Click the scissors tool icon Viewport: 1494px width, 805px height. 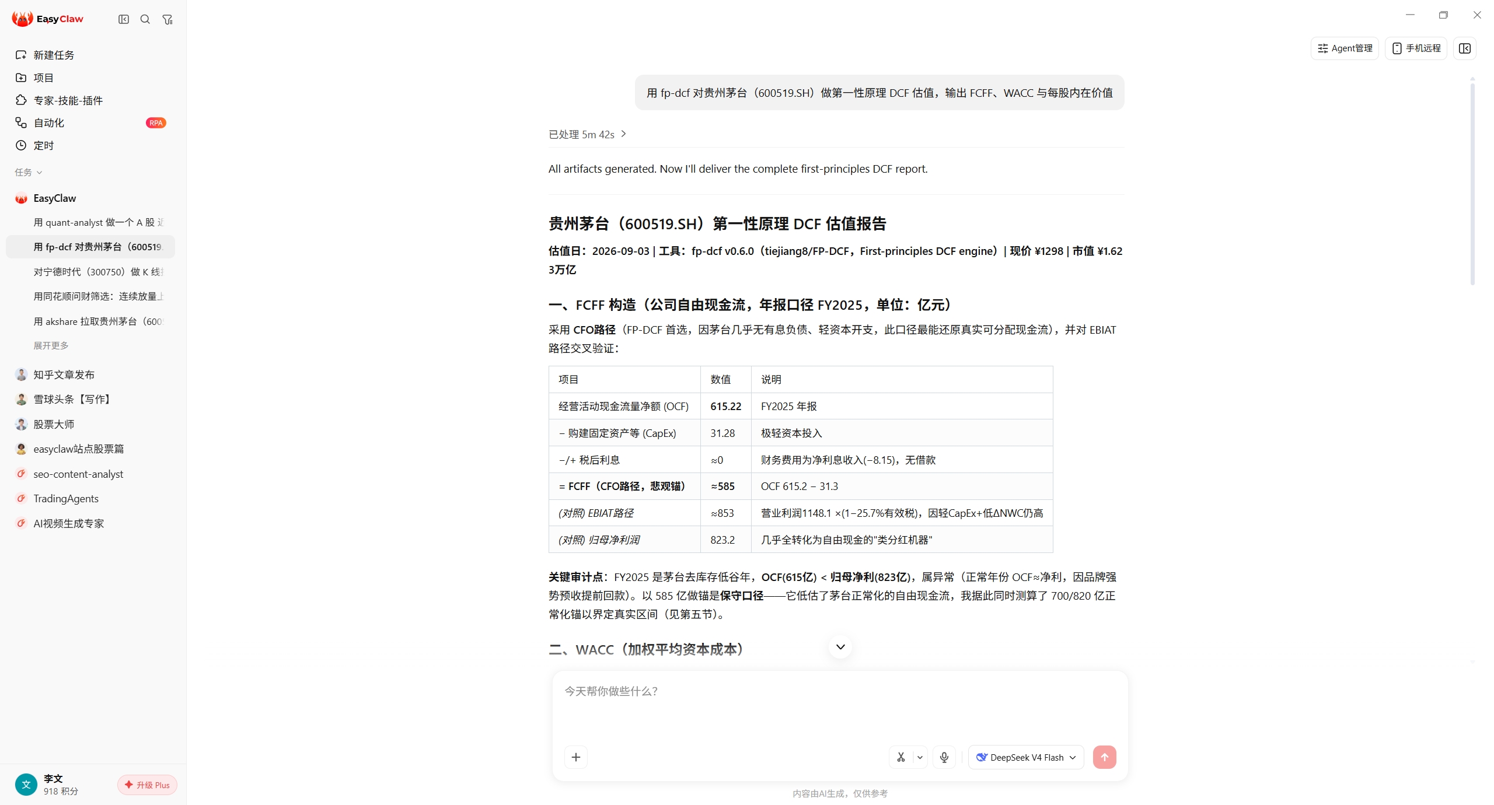tap(901, 757)
